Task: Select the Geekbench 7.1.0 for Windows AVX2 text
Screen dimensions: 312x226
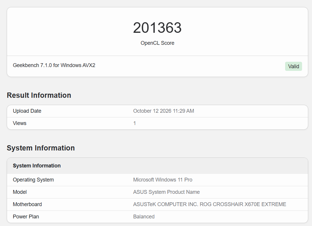Action: 54,65
